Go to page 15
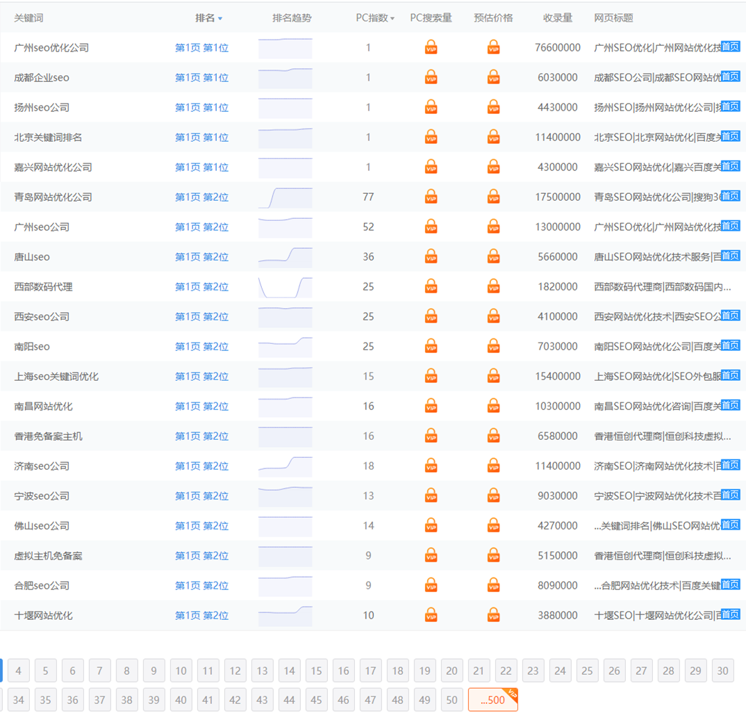Viewport: 746px width, 720px height. 316,671
